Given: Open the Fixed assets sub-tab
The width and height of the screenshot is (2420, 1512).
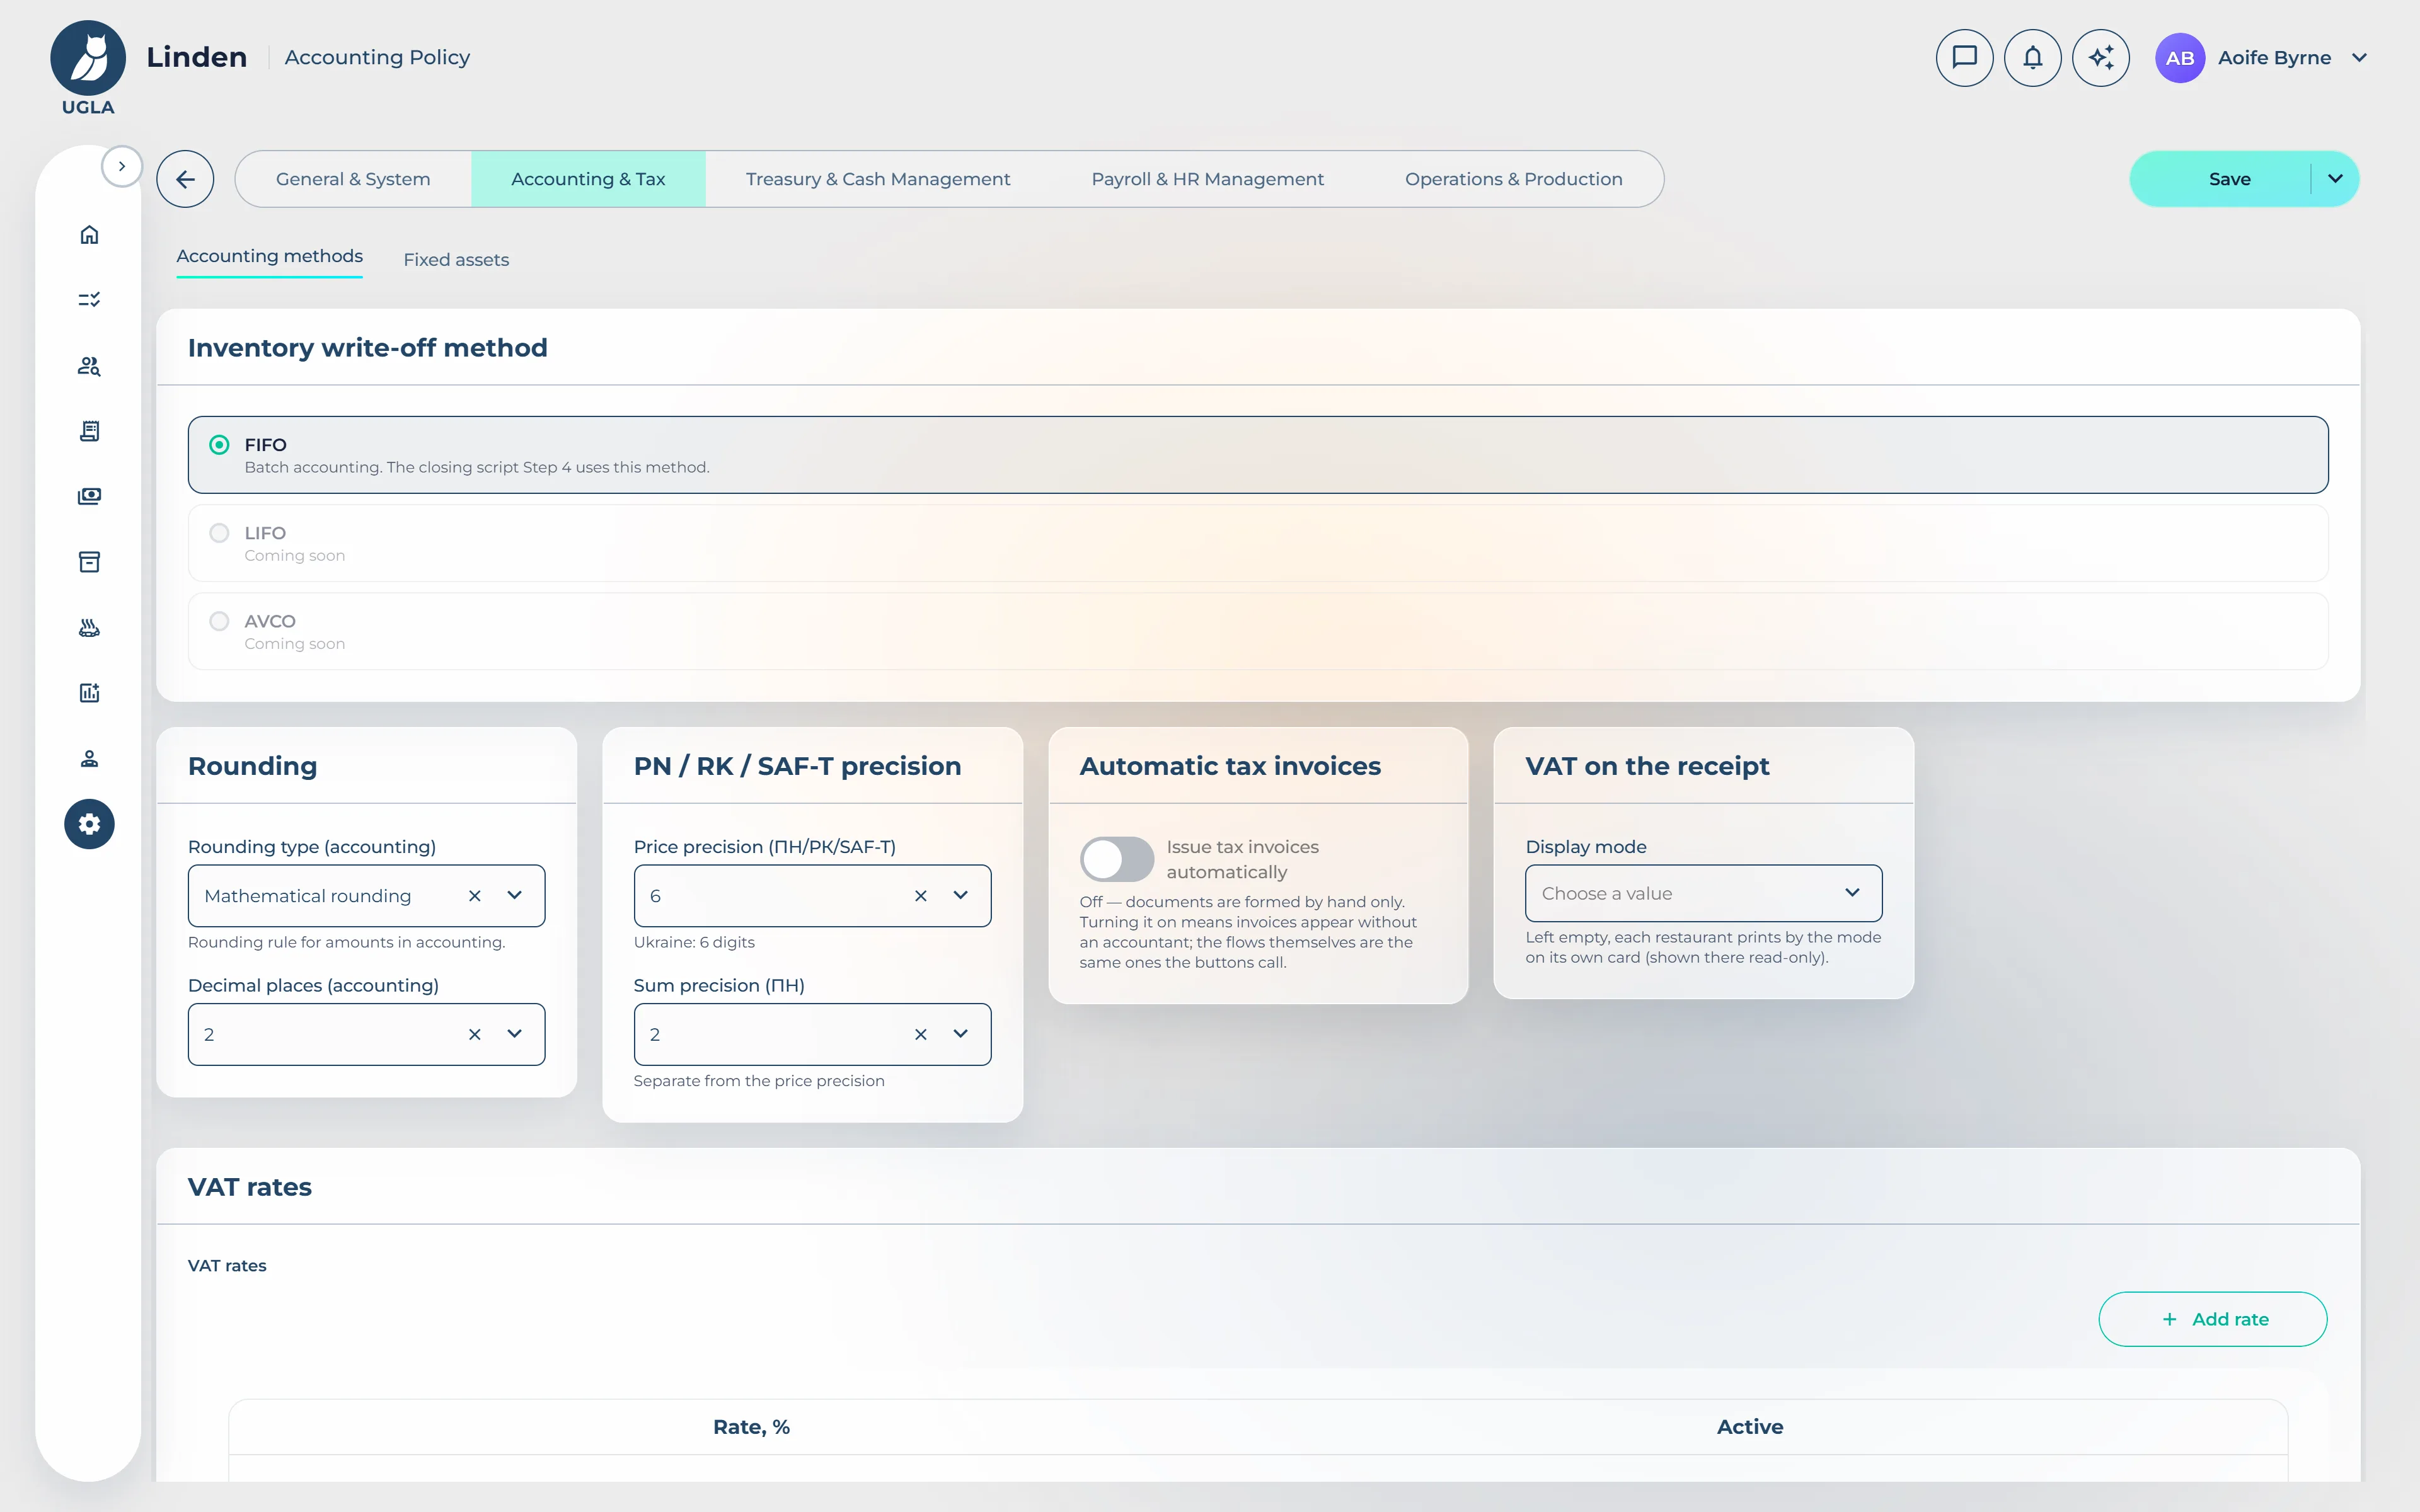Looking at the screenshot, I should coord(456,260).
